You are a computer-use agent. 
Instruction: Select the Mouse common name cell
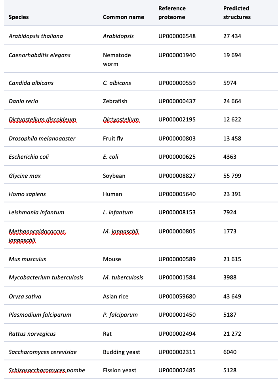point(112,259)
